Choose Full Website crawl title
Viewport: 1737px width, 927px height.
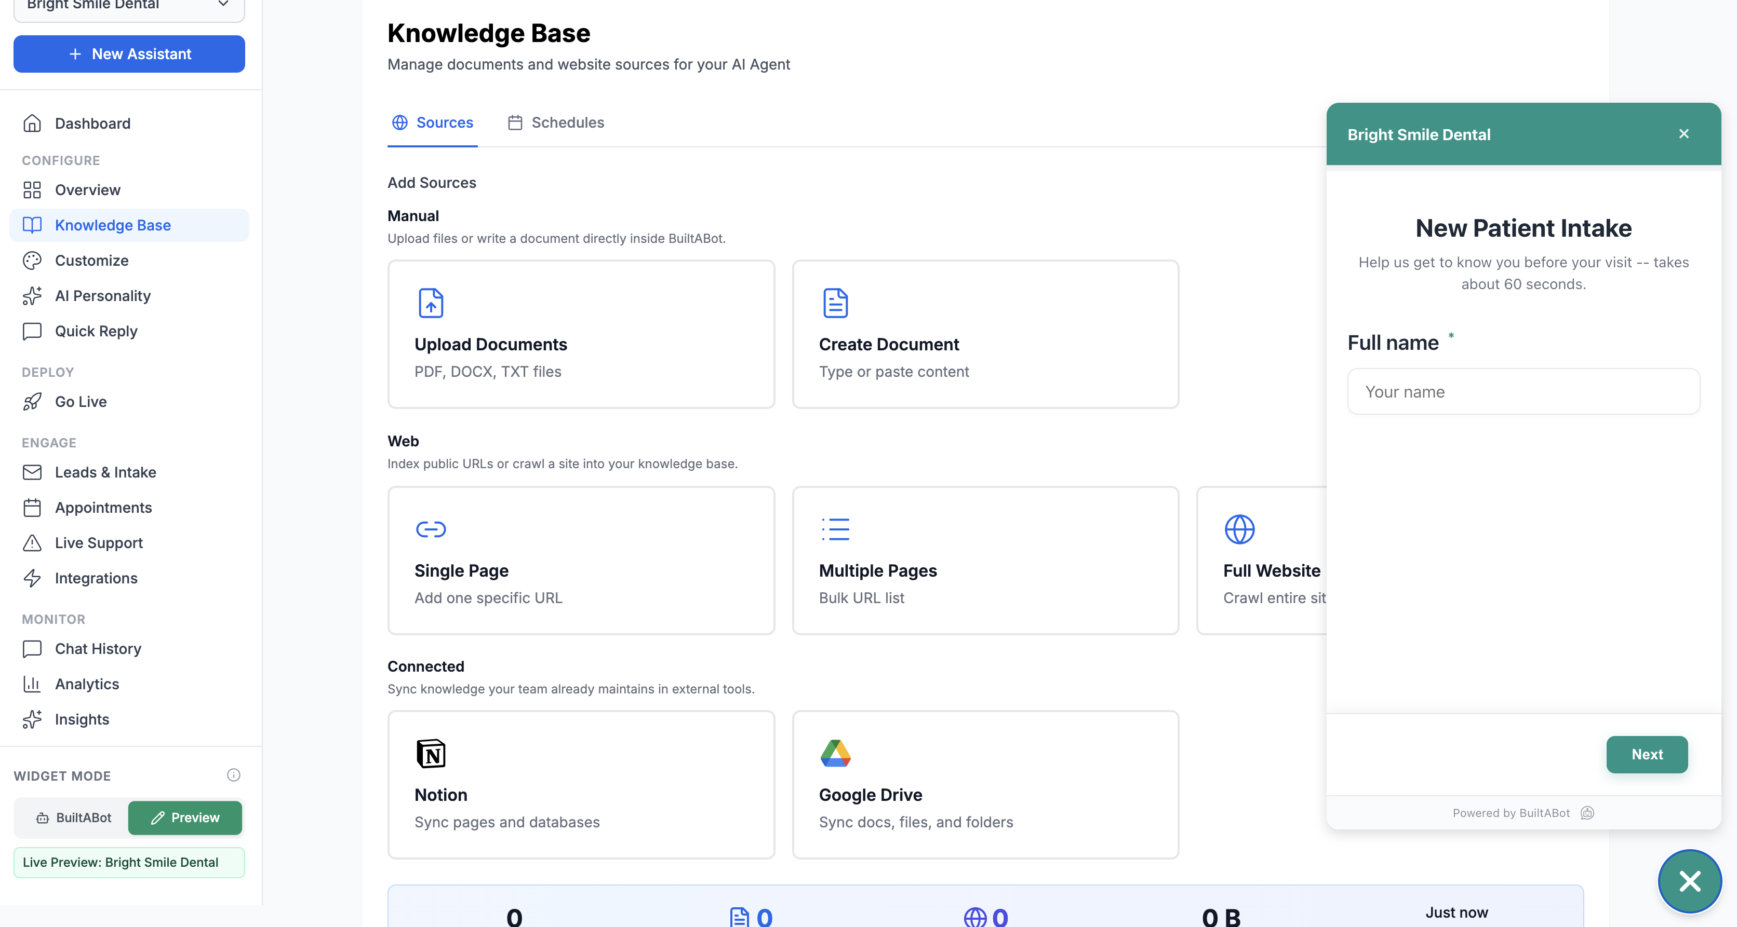(x=1272, y=570)
